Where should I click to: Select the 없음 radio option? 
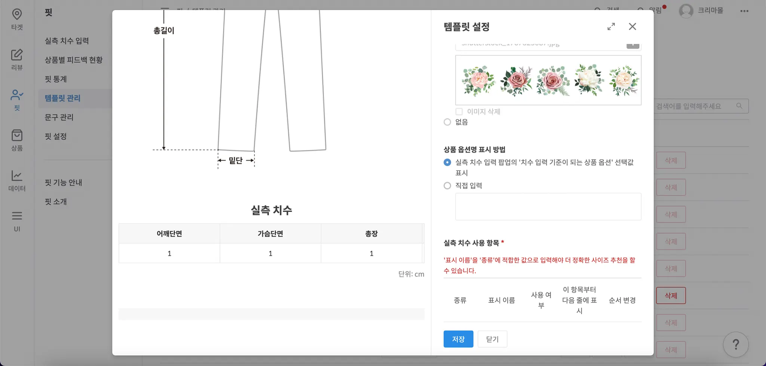447,122
